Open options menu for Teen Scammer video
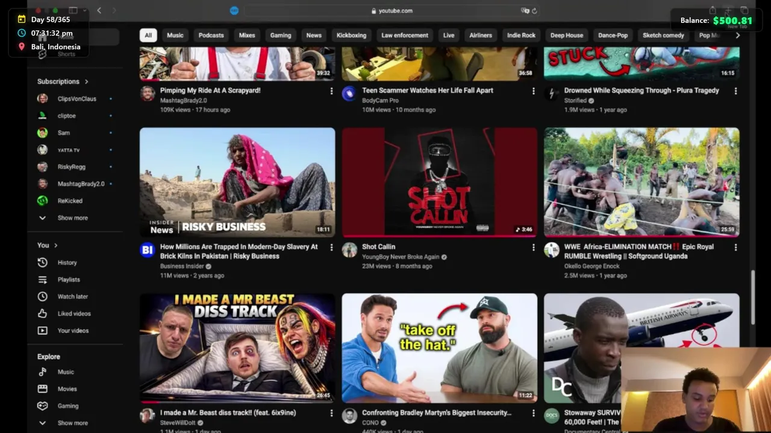Image resolution: width=771 pixels, height=433 pixels. click(533, 91)
